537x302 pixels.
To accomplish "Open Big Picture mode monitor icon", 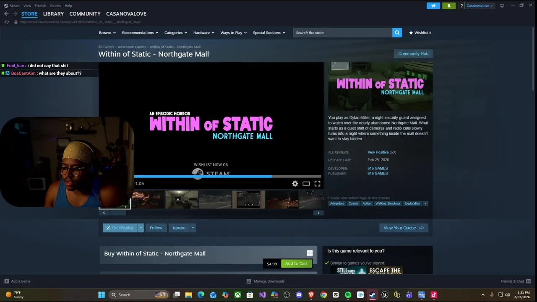I will pos(502,6).
